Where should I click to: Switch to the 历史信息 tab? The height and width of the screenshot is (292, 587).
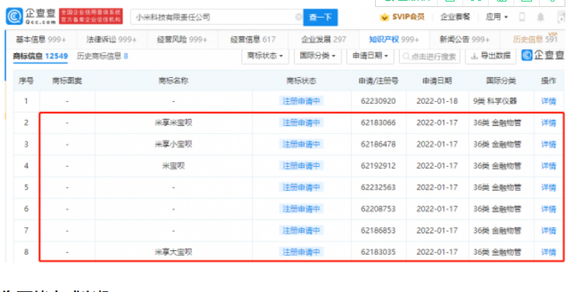coord(535,39)
